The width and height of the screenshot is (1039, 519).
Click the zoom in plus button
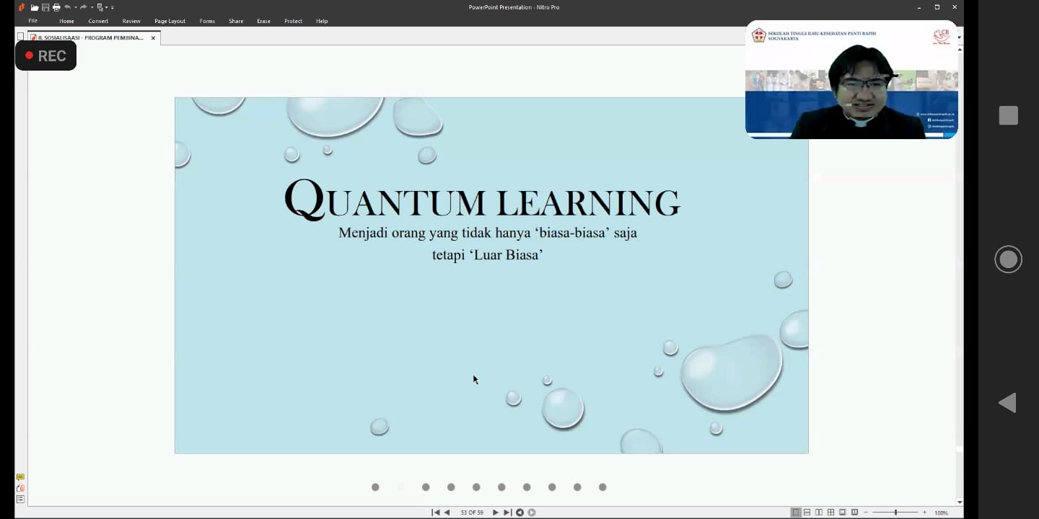[x=924, y=513]
